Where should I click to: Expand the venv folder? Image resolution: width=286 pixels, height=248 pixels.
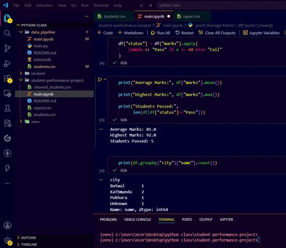click(21, 121)
